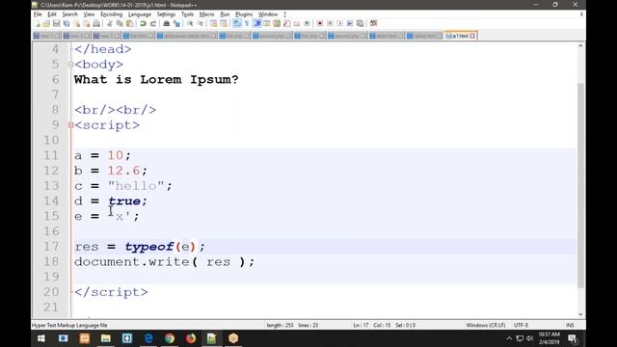Viewport: 617px width, 347px height.
Task: Click the Save recorded macro icon
Action: click(360, 23)
